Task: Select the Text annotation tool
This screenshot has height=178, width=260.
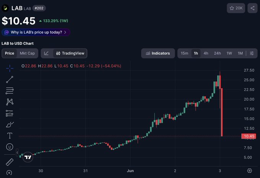Action: [x=10, y=136]
